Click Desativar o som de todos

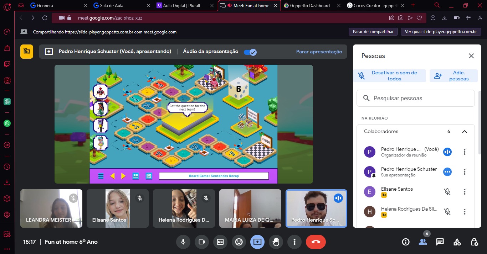click(x=390, y=76)
